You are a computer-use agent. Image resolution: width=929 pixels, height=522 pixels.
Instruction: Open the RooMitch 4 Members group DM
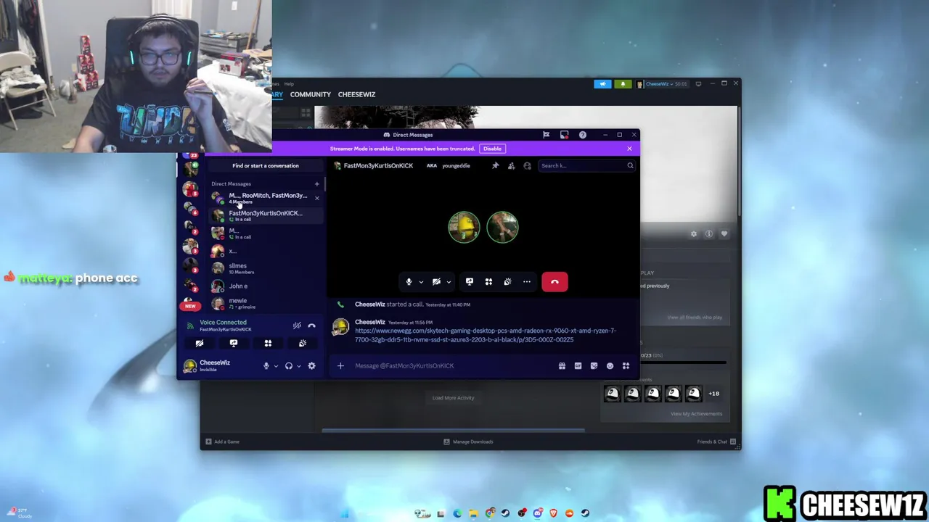pyautogui.click(x=265, y=198)
